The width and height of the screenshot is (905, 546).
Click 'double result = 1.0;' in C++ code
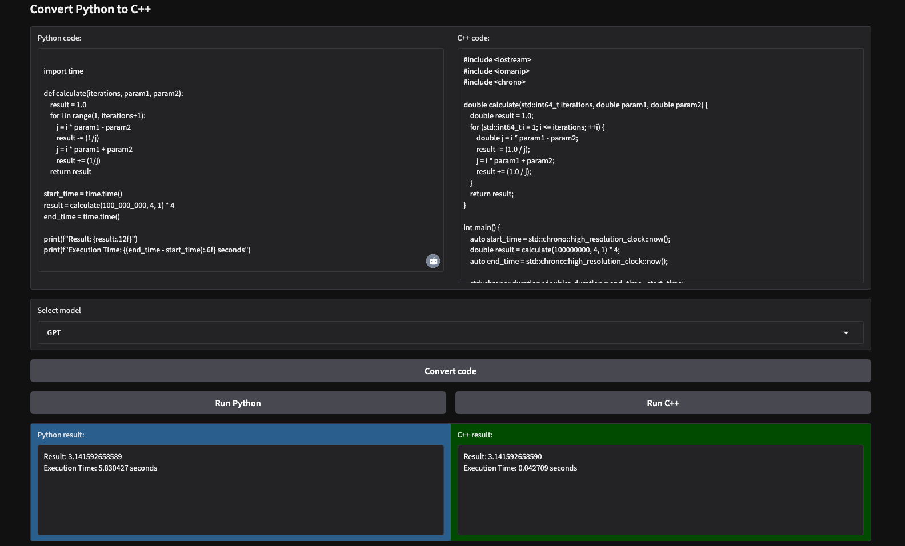[502, 116]
